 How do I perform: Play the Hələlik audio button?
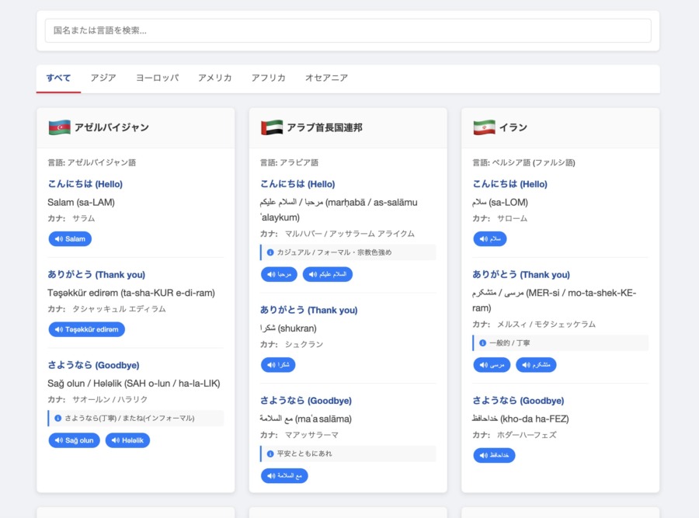127,440
